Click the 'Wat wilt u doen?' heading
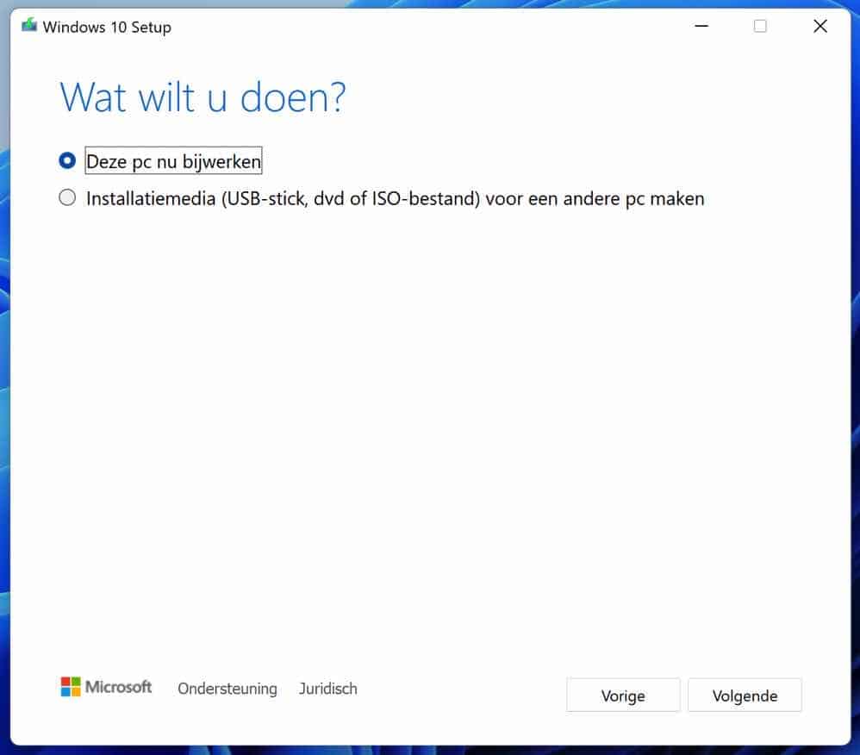Viewport: 860px width, 755px height. 203,97
